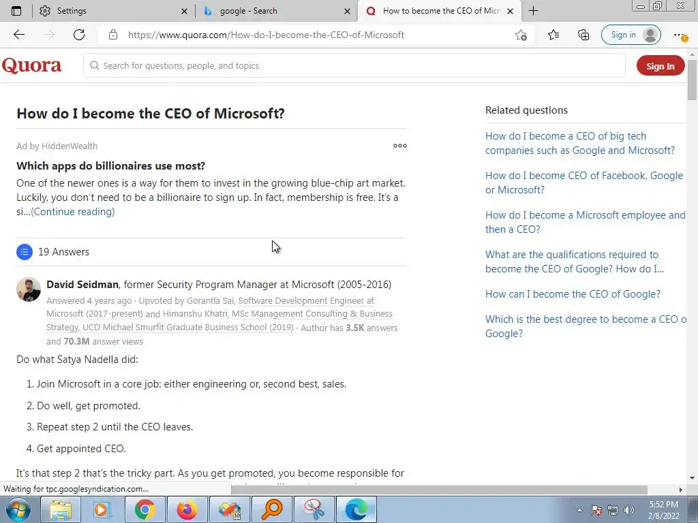Open the Favorites list icon
Screen dimensions: 698x523
click(553, 35)
